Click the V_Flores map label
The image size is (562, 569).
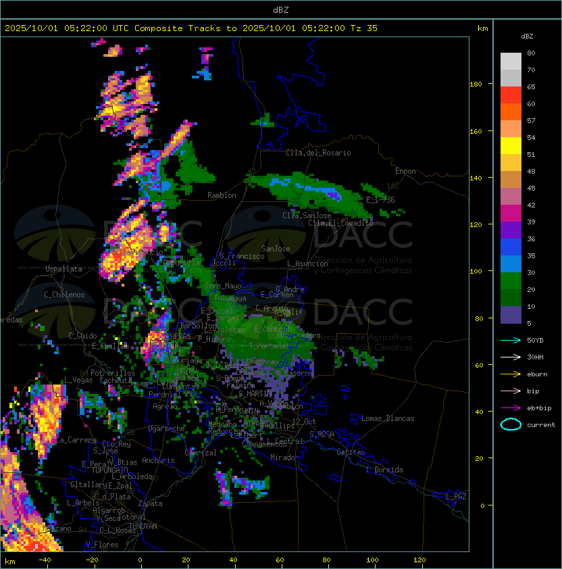coord(102,545)
